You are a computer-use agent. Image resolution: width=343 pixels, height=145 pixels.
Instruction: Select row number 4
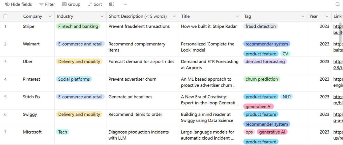(x=5, y=79)
